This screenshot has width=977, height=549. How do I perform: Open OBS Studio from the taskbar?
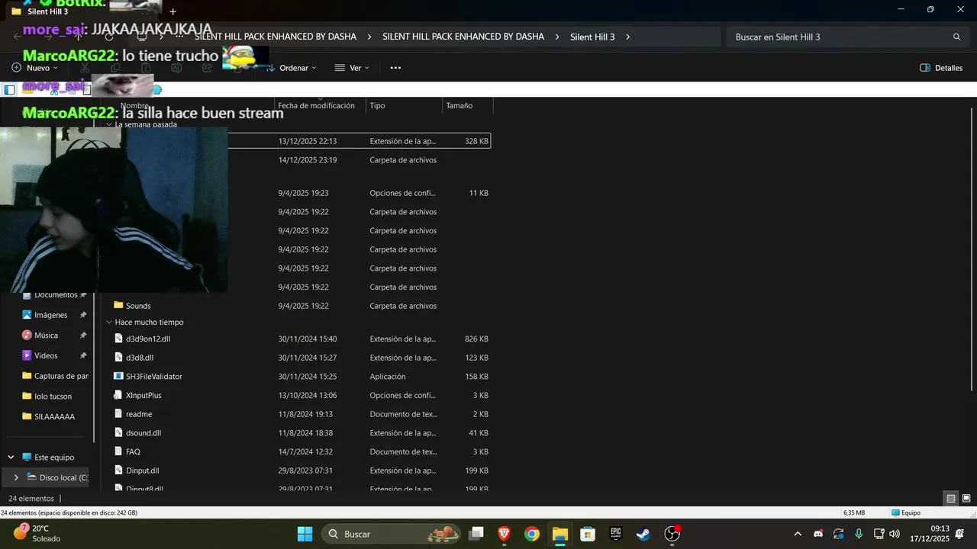[672, 534]
